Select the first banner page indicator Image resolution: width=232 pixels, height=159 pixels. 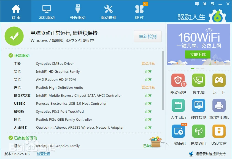[x=192, y=68]
